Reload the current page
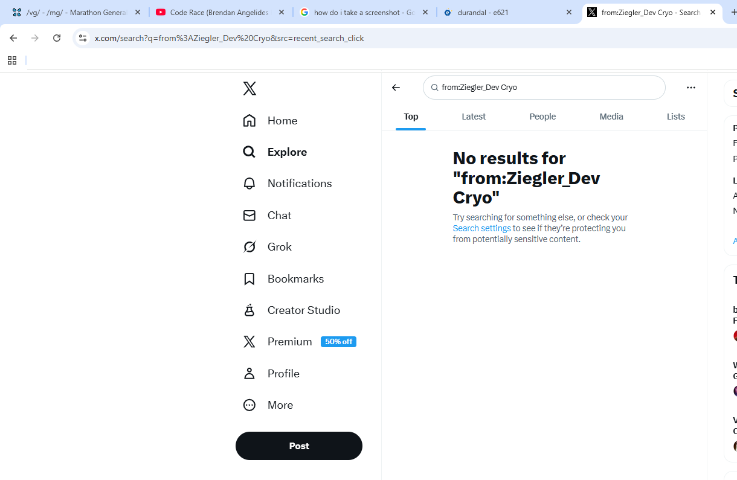 click(x=57, y=38)
